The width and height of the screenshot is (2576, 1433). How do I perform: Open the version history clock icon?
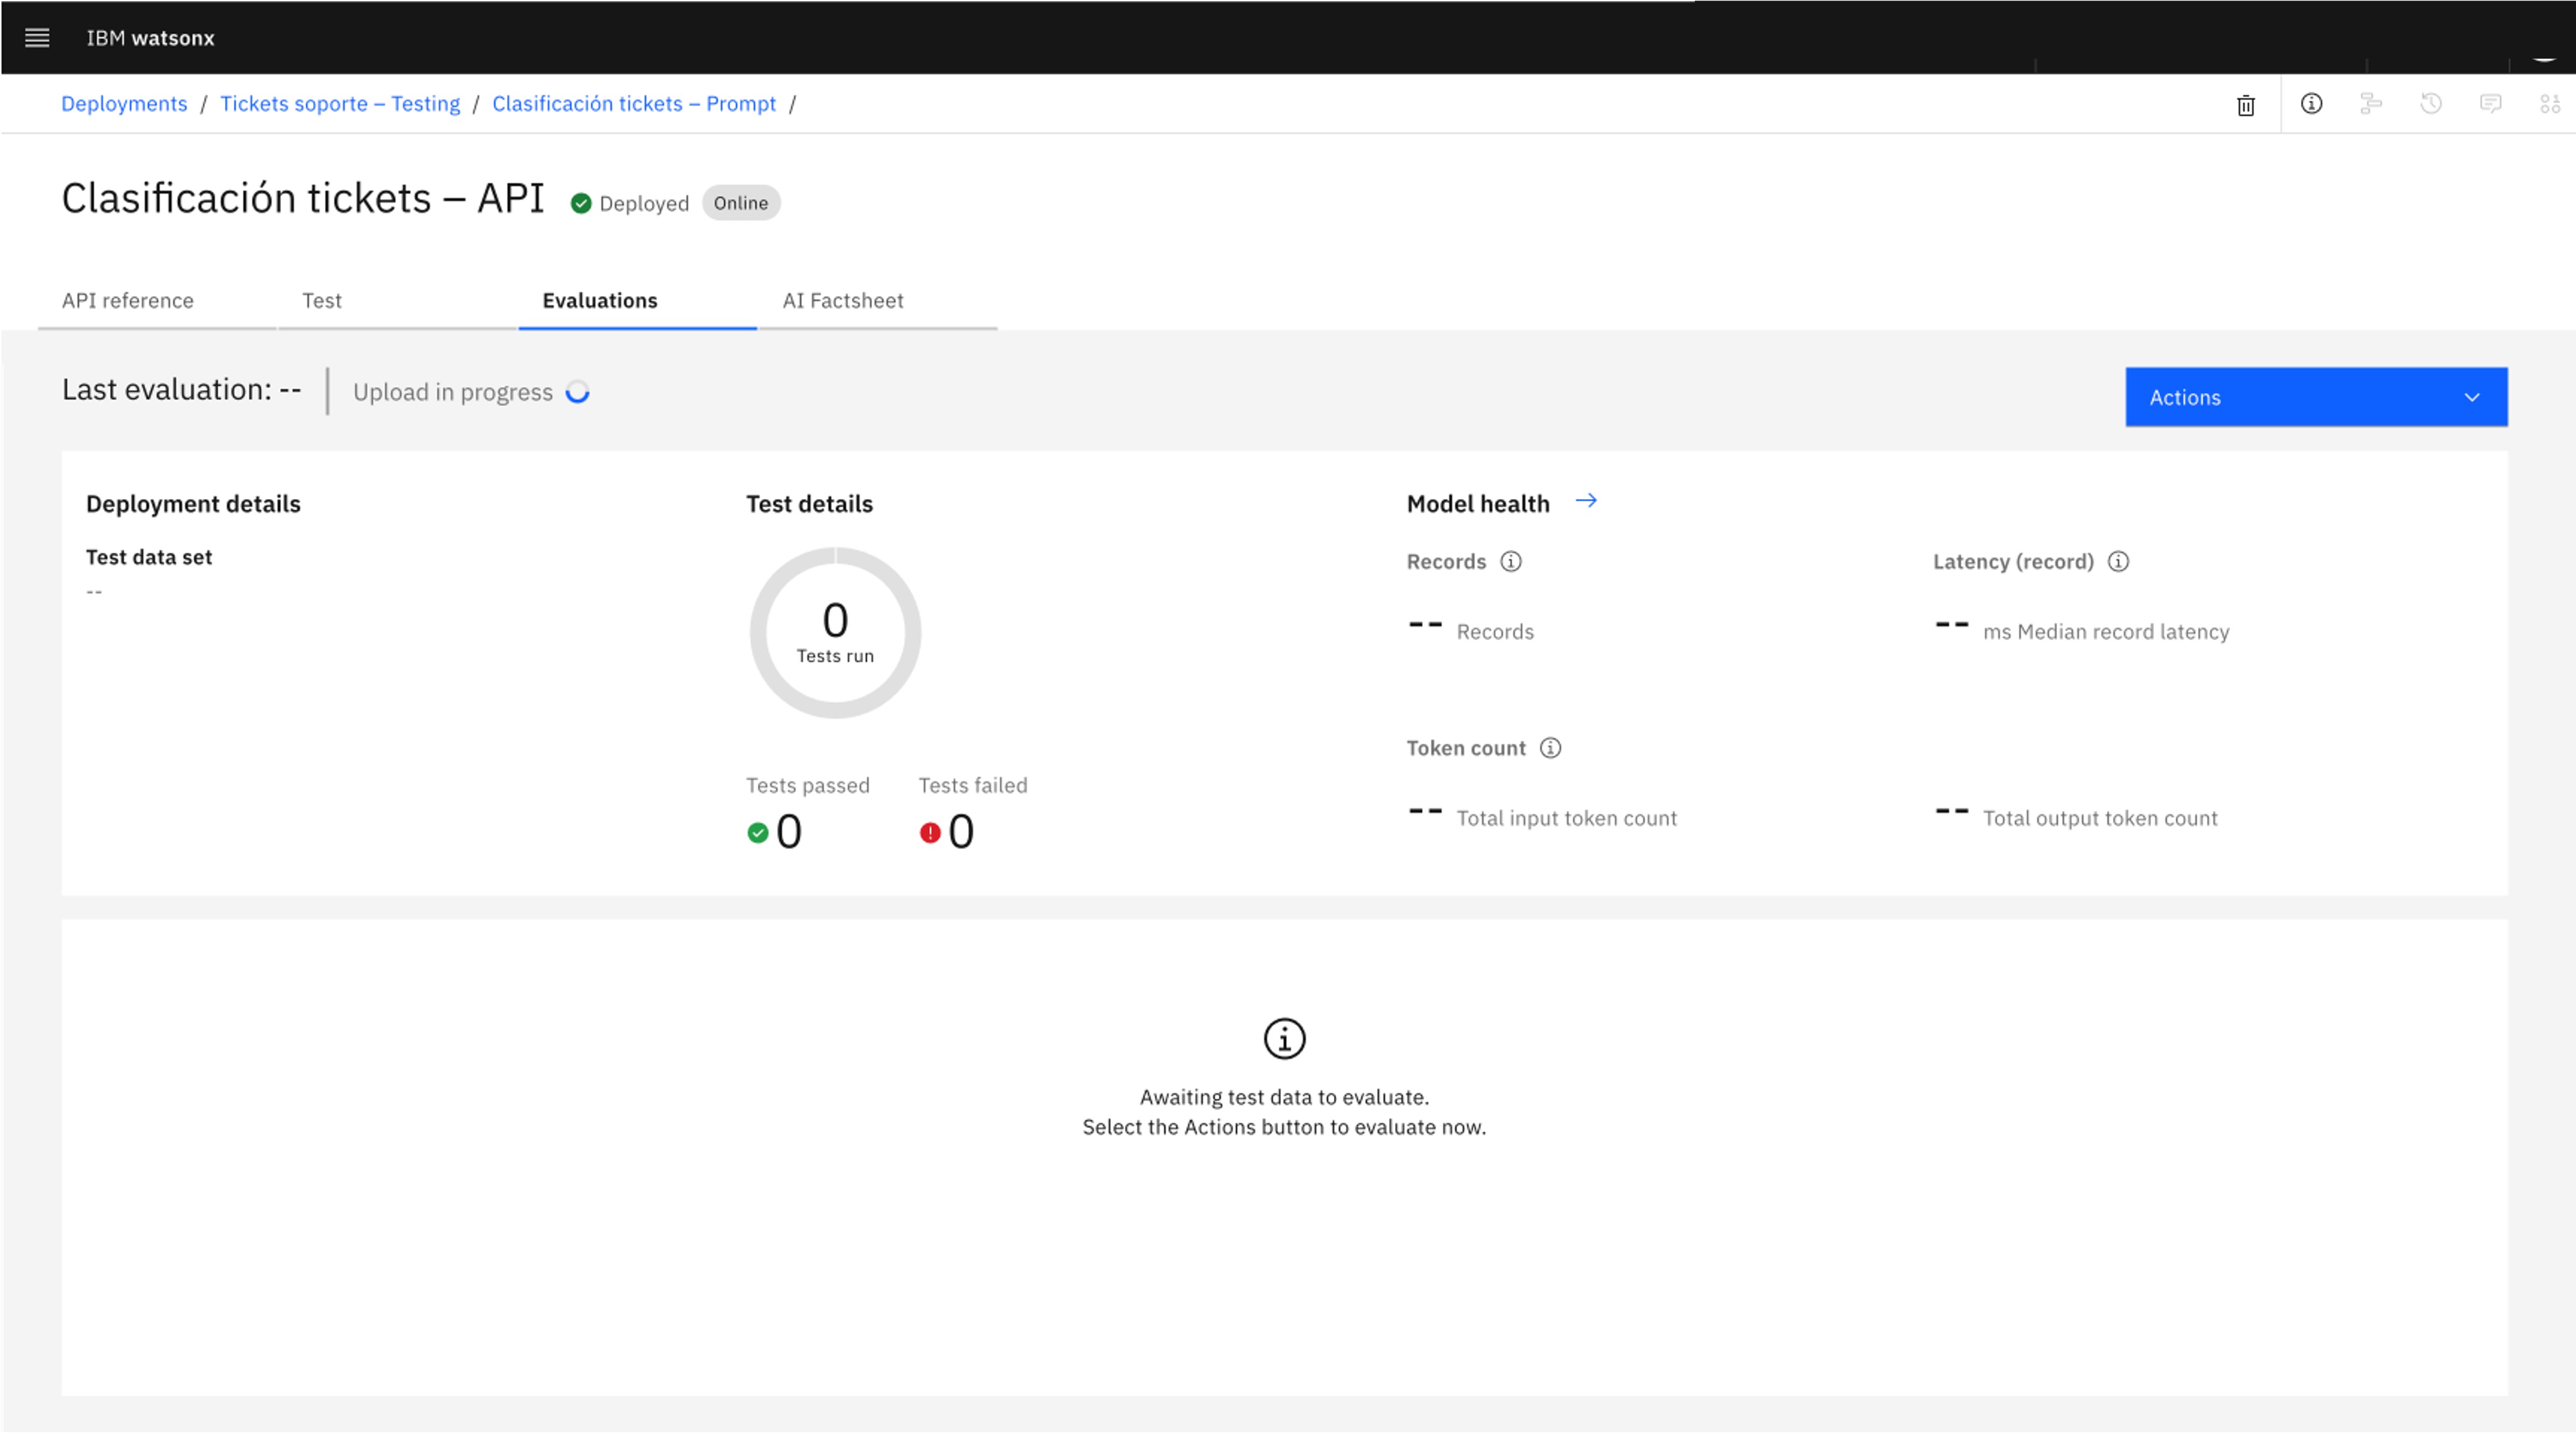2431,104
